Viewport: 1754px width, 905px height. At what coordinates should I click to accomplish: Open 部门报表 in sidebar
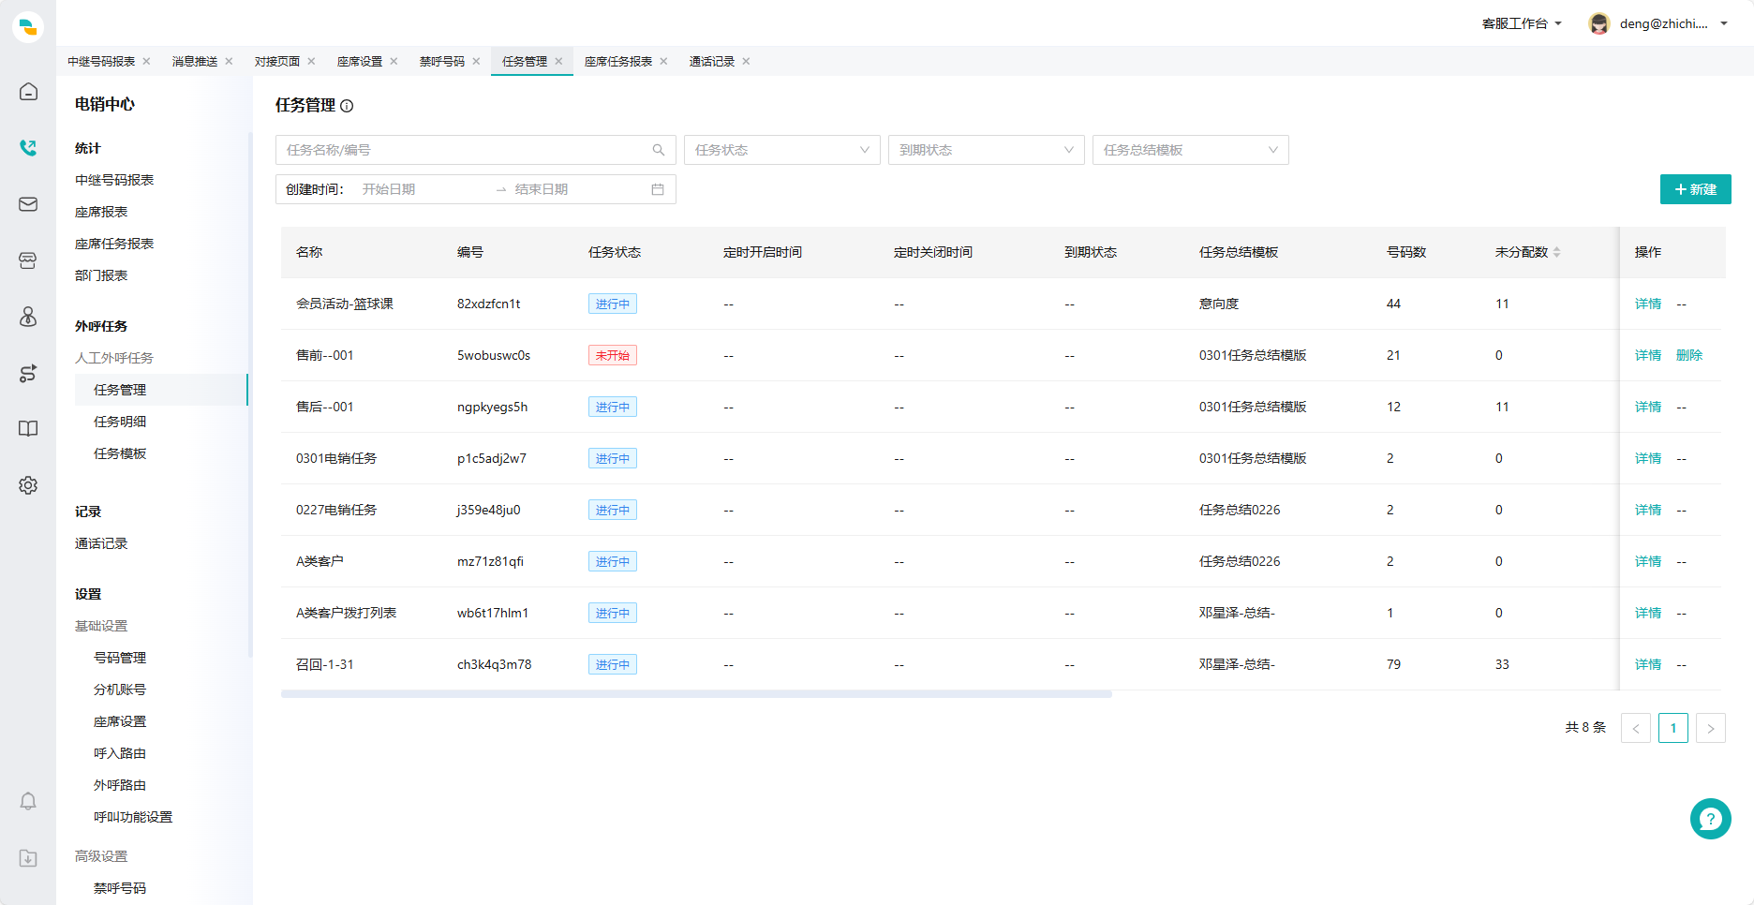tap(101, 275)
